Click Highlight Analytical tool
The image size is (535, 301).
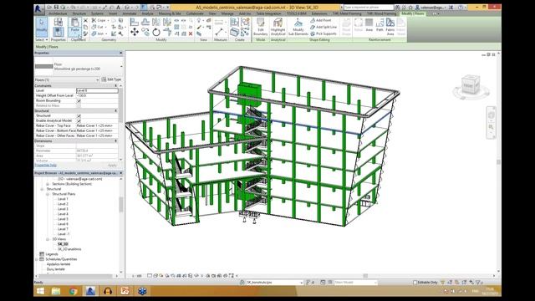point(278,27)
